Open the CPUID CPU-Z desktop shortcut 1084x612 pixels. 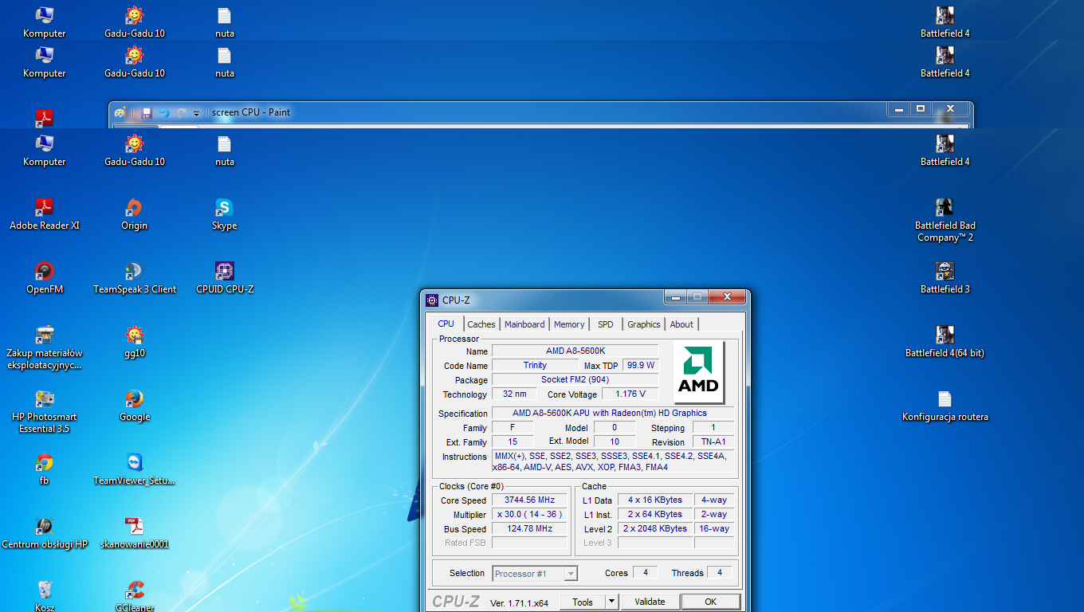tap(225, 272)
